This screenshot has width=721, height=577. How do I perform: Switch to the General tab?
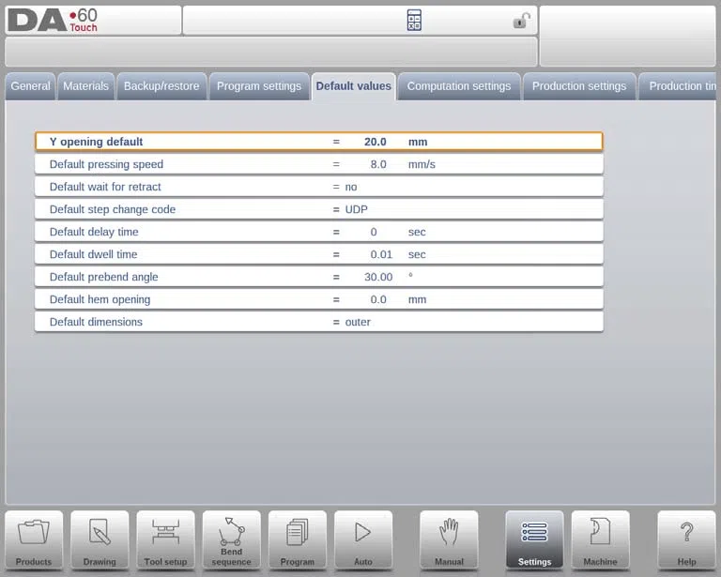30,86
